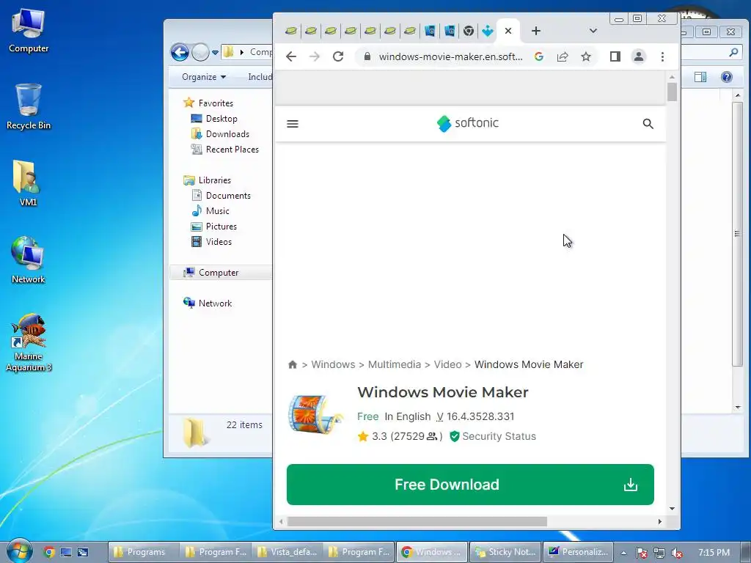Open the Multimedia breadcrumb link
Screen dimensions: 751x563
pos(395,365)
